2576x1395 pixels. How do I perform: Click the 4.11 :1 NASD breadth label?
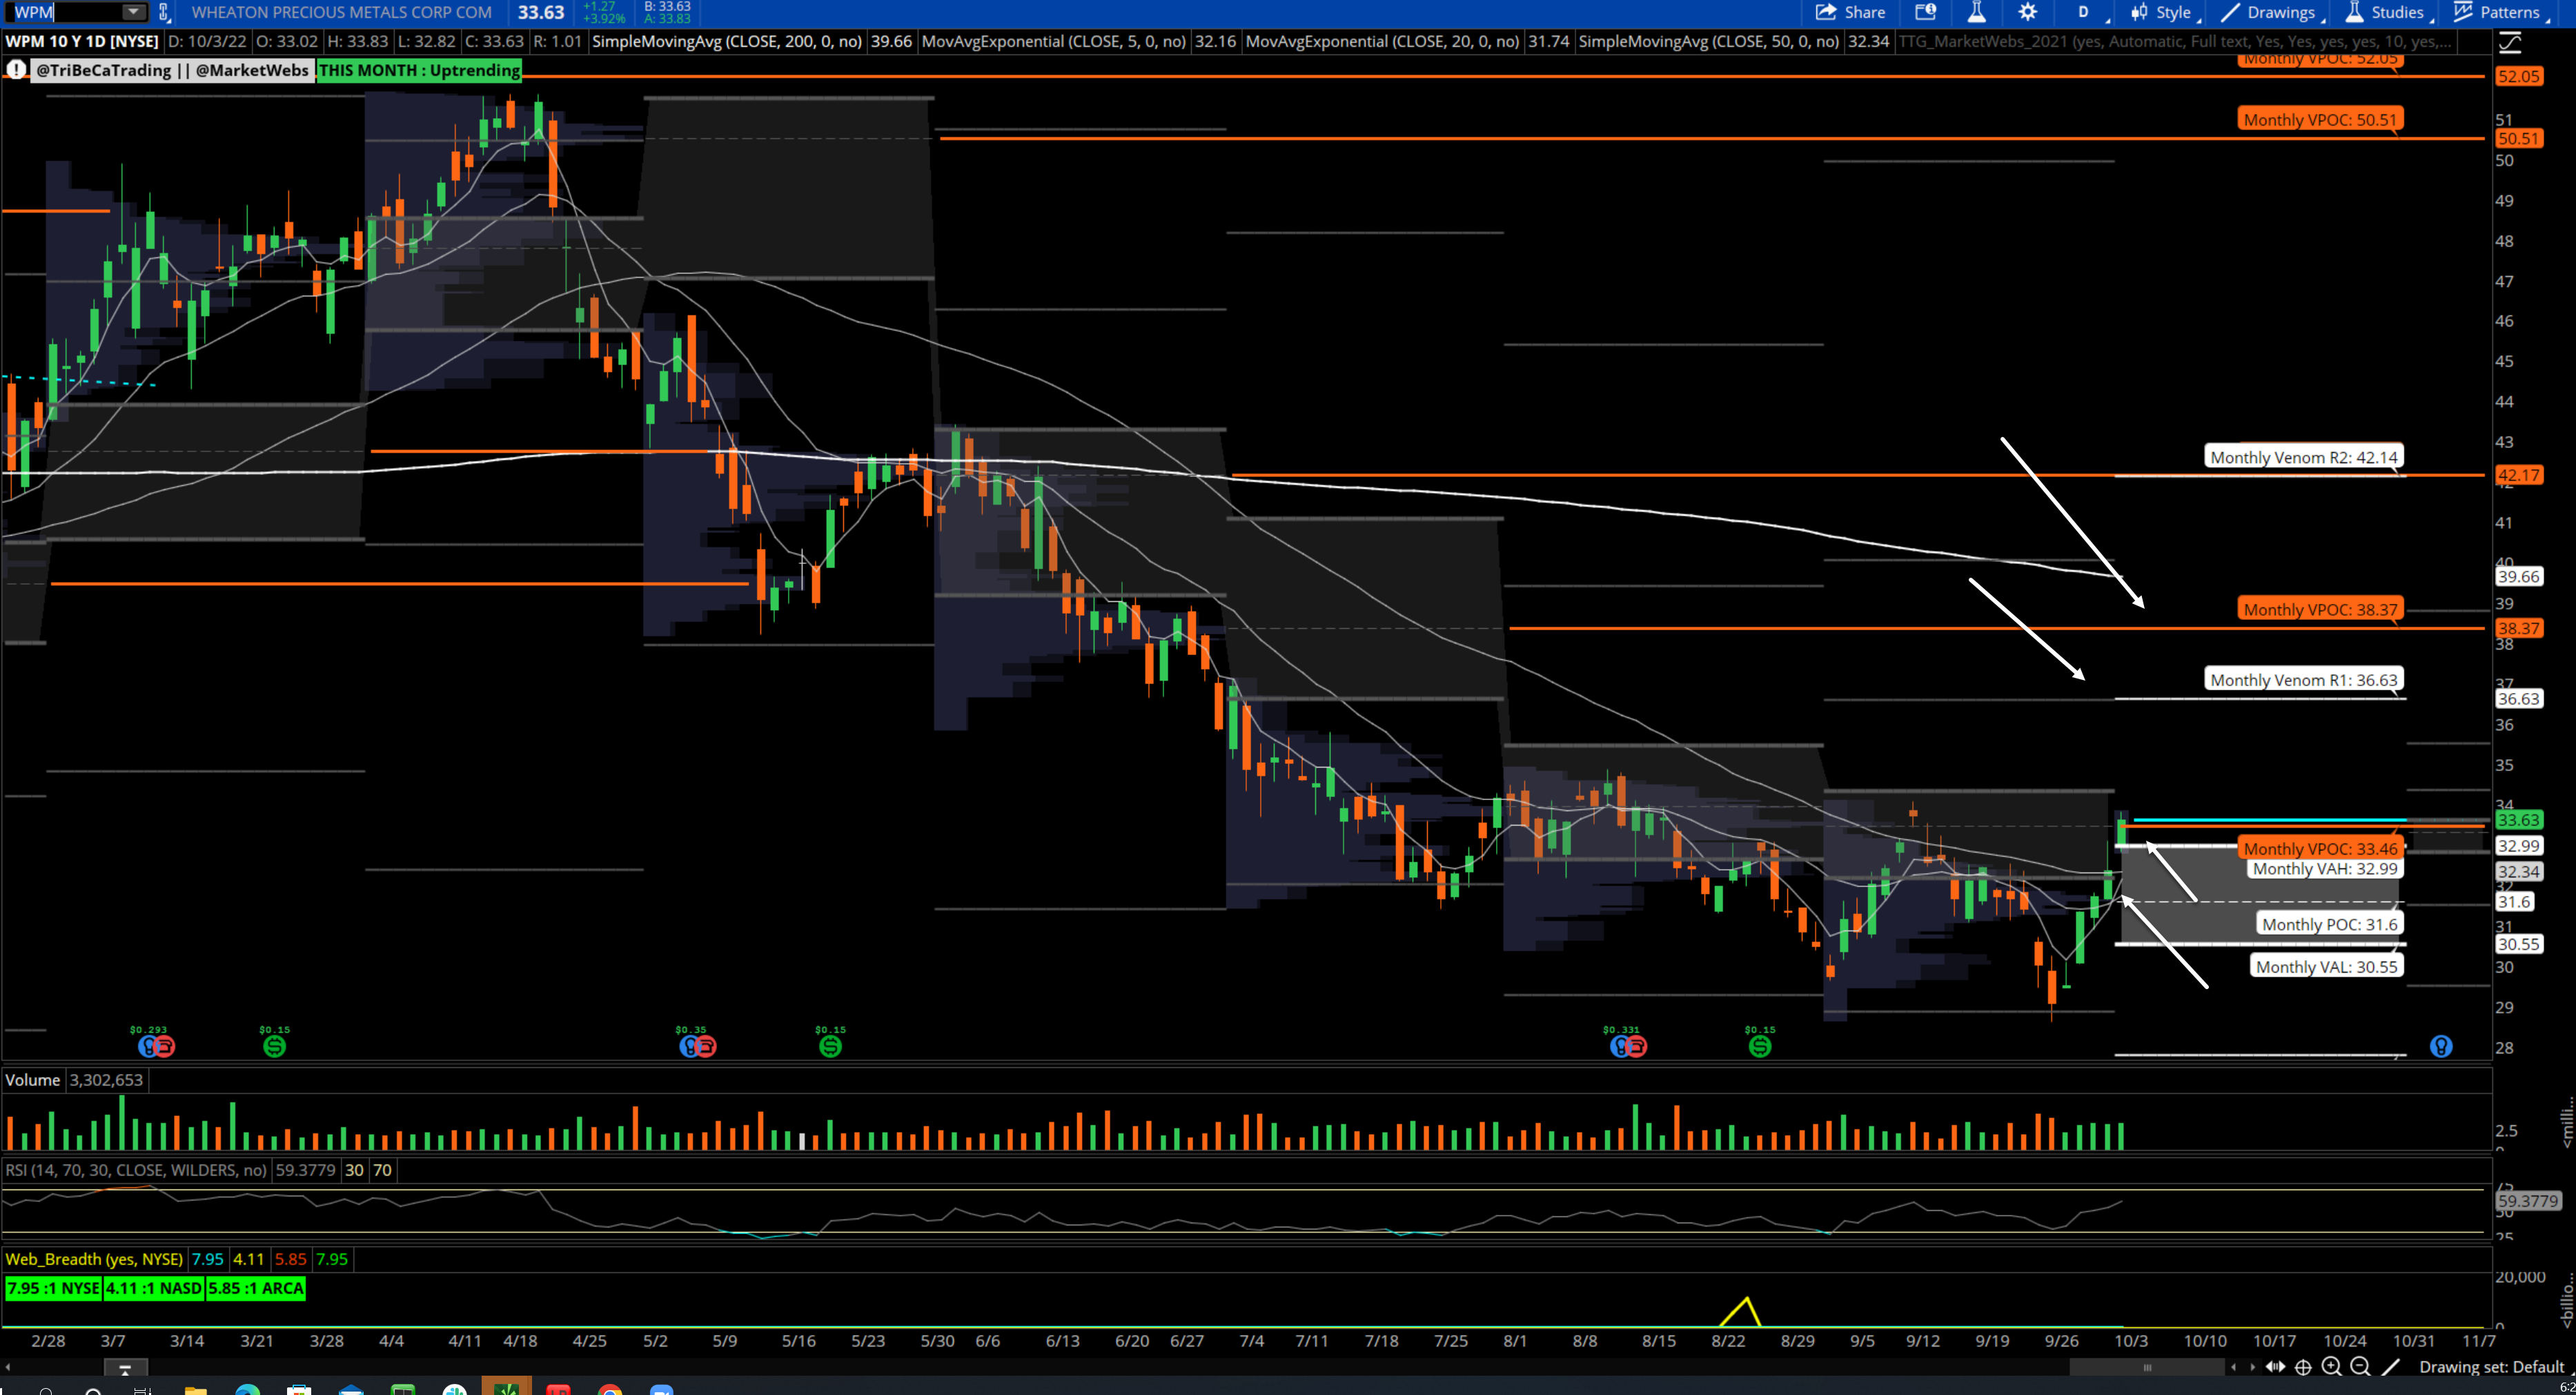154,1288
